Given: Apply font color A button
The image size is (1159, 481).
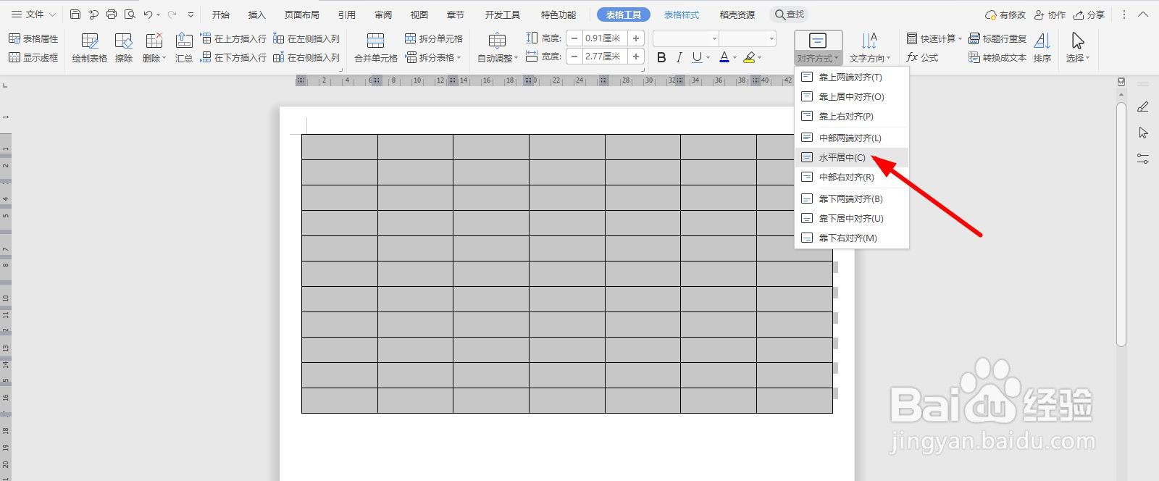Looking at the screenshot, I should (724, 57).
